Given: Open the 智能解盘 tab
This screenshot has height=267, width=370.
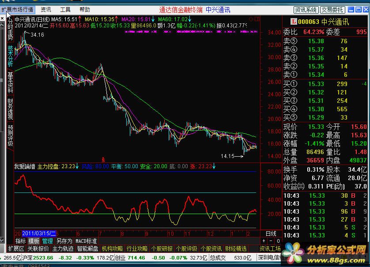Looking at the screenshot, I should (87, 248).
